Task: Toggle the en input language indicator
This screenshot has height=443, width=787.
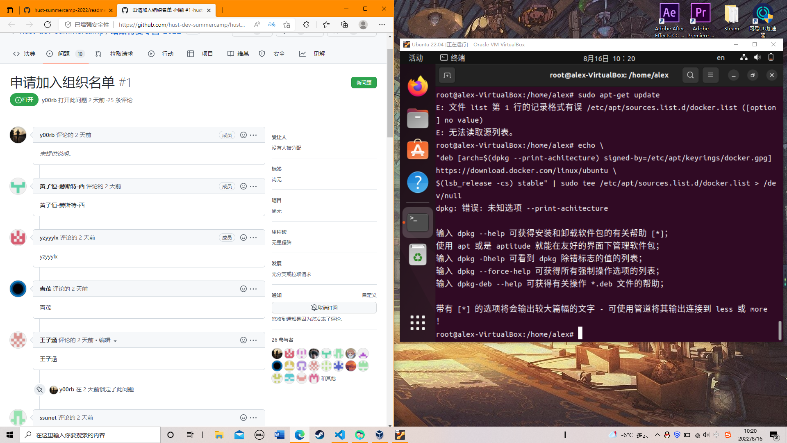Action: [721, 58]
